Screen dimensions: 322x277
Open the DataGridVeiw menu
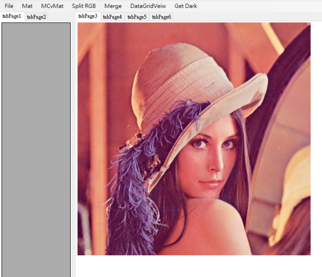(x=148, y=6)
